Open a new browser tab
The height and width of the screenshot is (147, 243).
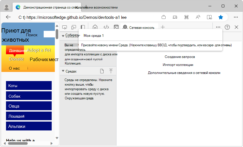pyautogui.click(x=86, y=7)
